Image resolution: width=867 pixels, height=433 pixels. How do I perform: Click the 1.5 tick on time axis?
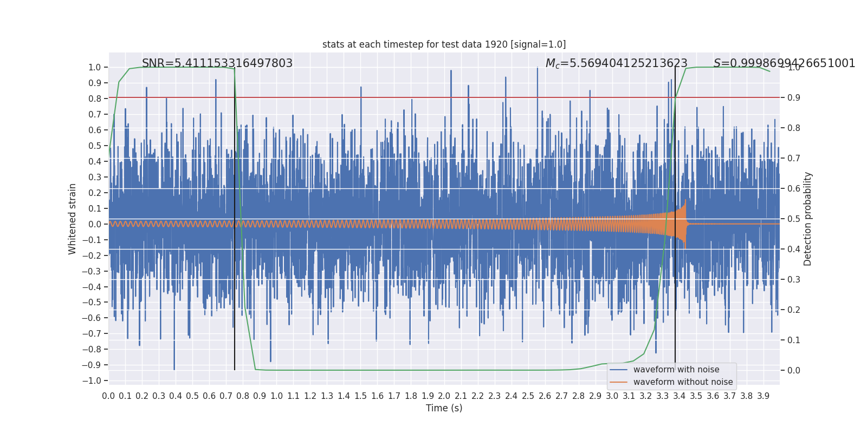(360, 396)
